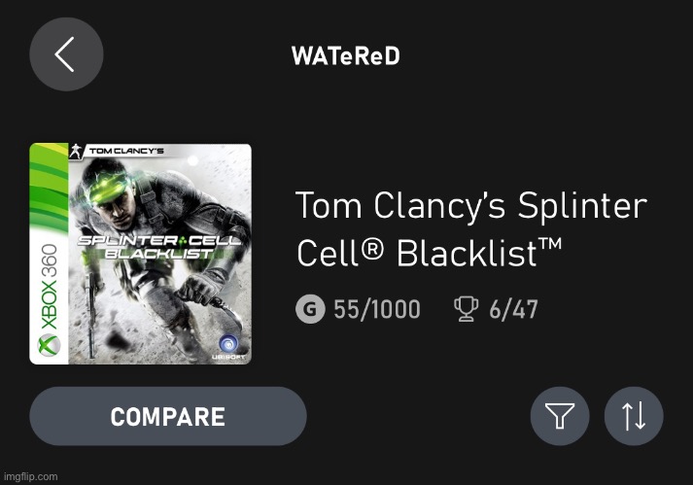Go back using the left arrow button
693x485 pixels.
(66, 55)
